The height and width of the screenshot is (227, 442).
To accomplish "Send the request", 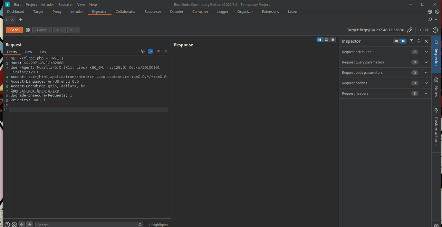I will click(15, 30).
